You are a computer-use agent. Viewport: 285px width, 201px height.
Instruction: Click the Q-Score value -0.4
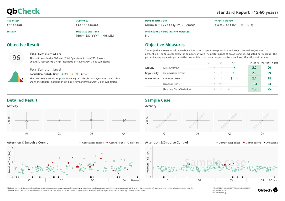click(x=254, y=84)
